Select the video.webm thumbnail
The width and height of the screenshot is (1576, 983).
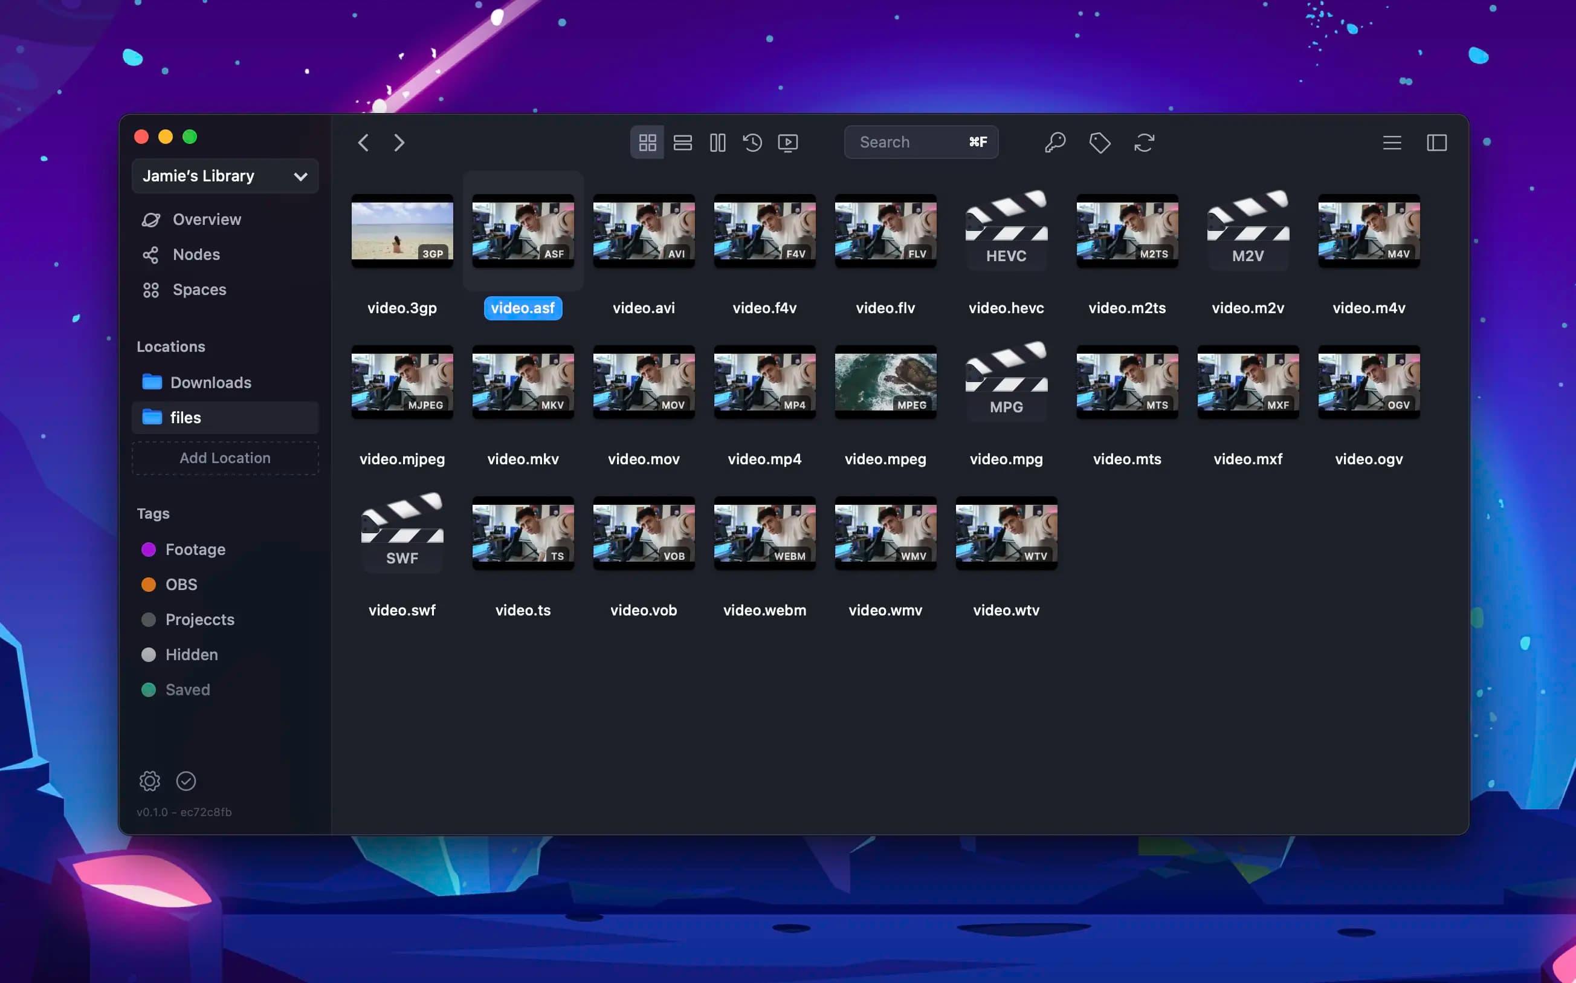point(765,533)
